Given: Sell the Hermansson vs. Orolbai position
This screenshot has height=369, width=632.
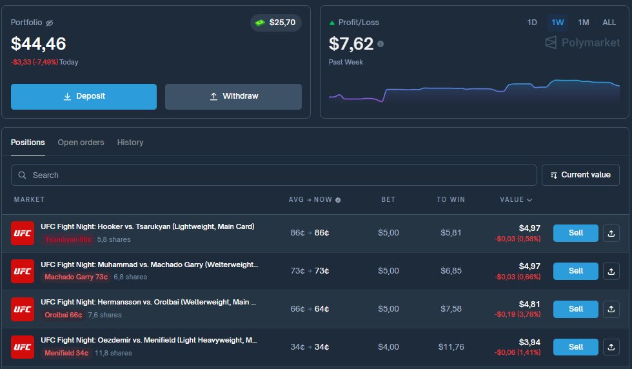Looking at the screenshot, I should tap(575, 309).
